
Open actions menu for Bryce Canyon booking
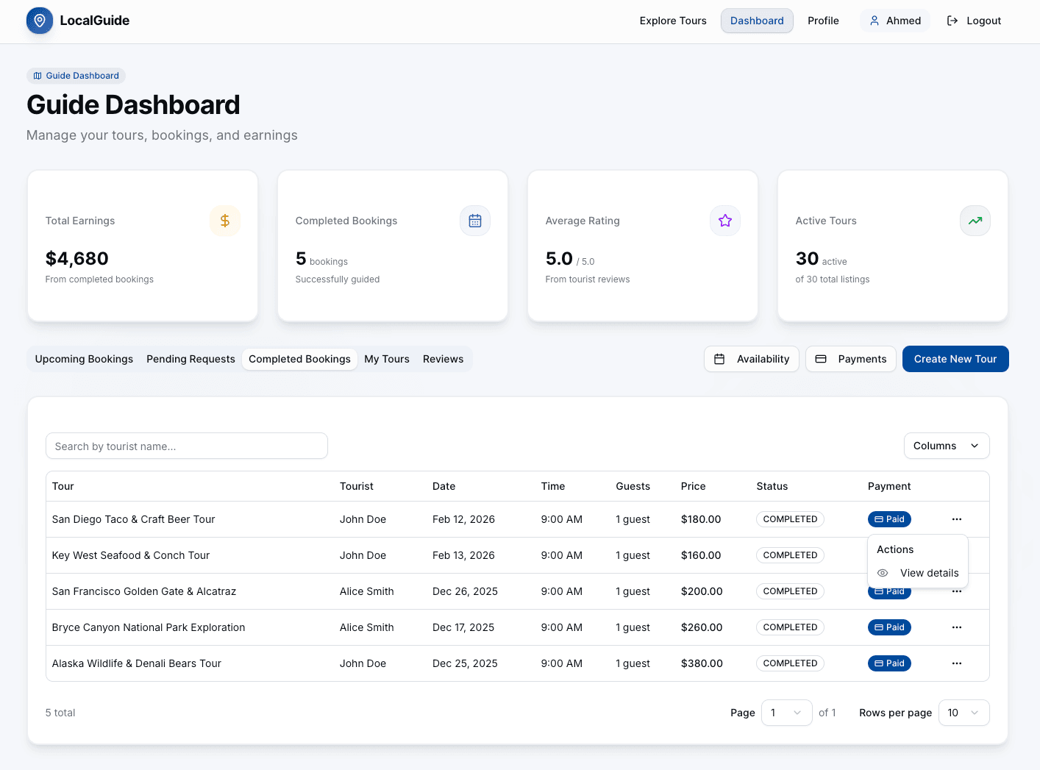957,627
